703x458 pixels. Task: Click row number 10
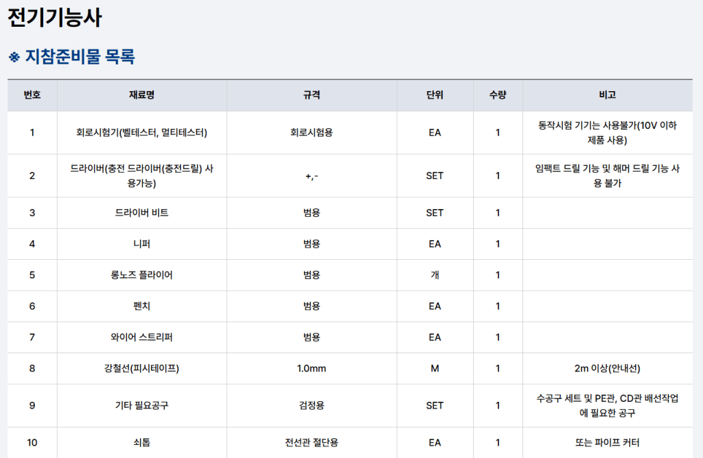[32, 443]
